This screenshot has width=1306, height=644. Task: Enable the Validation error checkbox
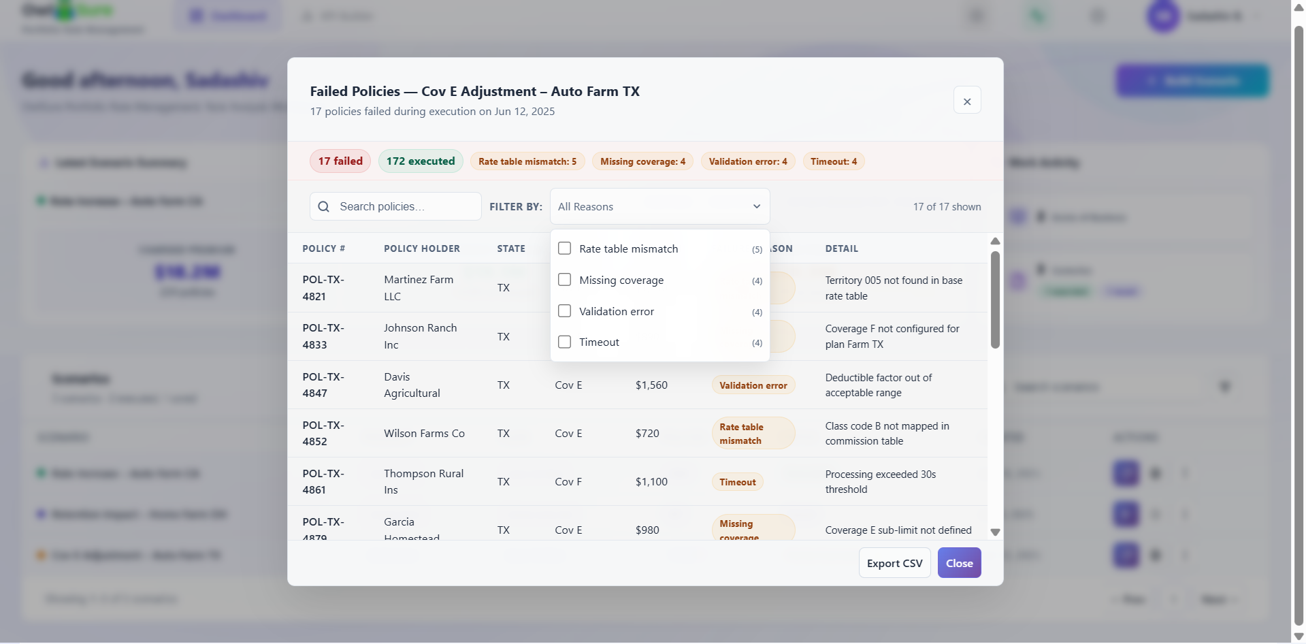tap(564, 311)
